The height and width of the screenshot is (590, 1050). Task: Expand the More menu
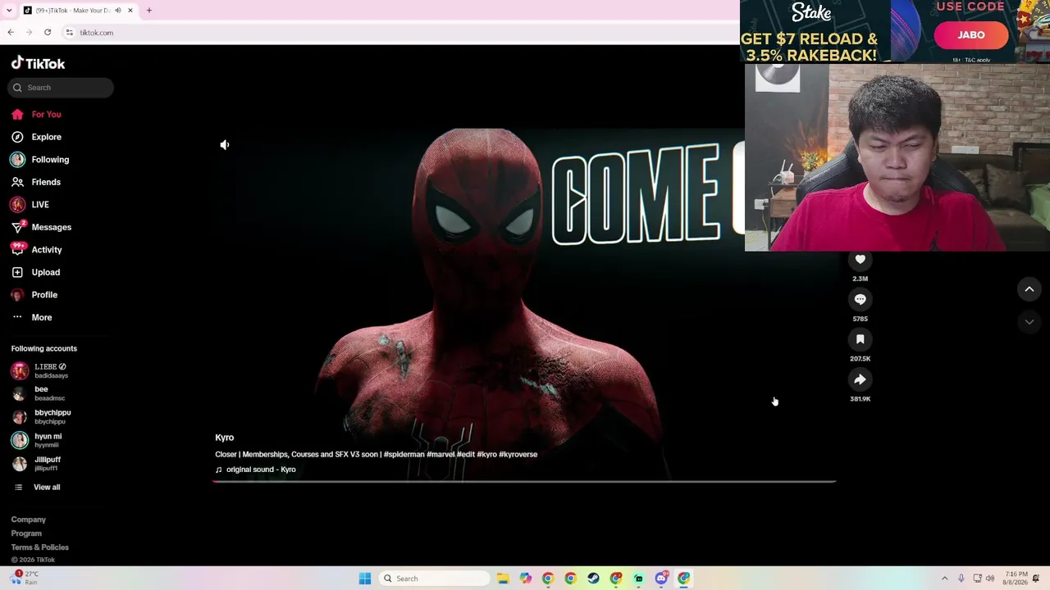click(x=31, y=317)
